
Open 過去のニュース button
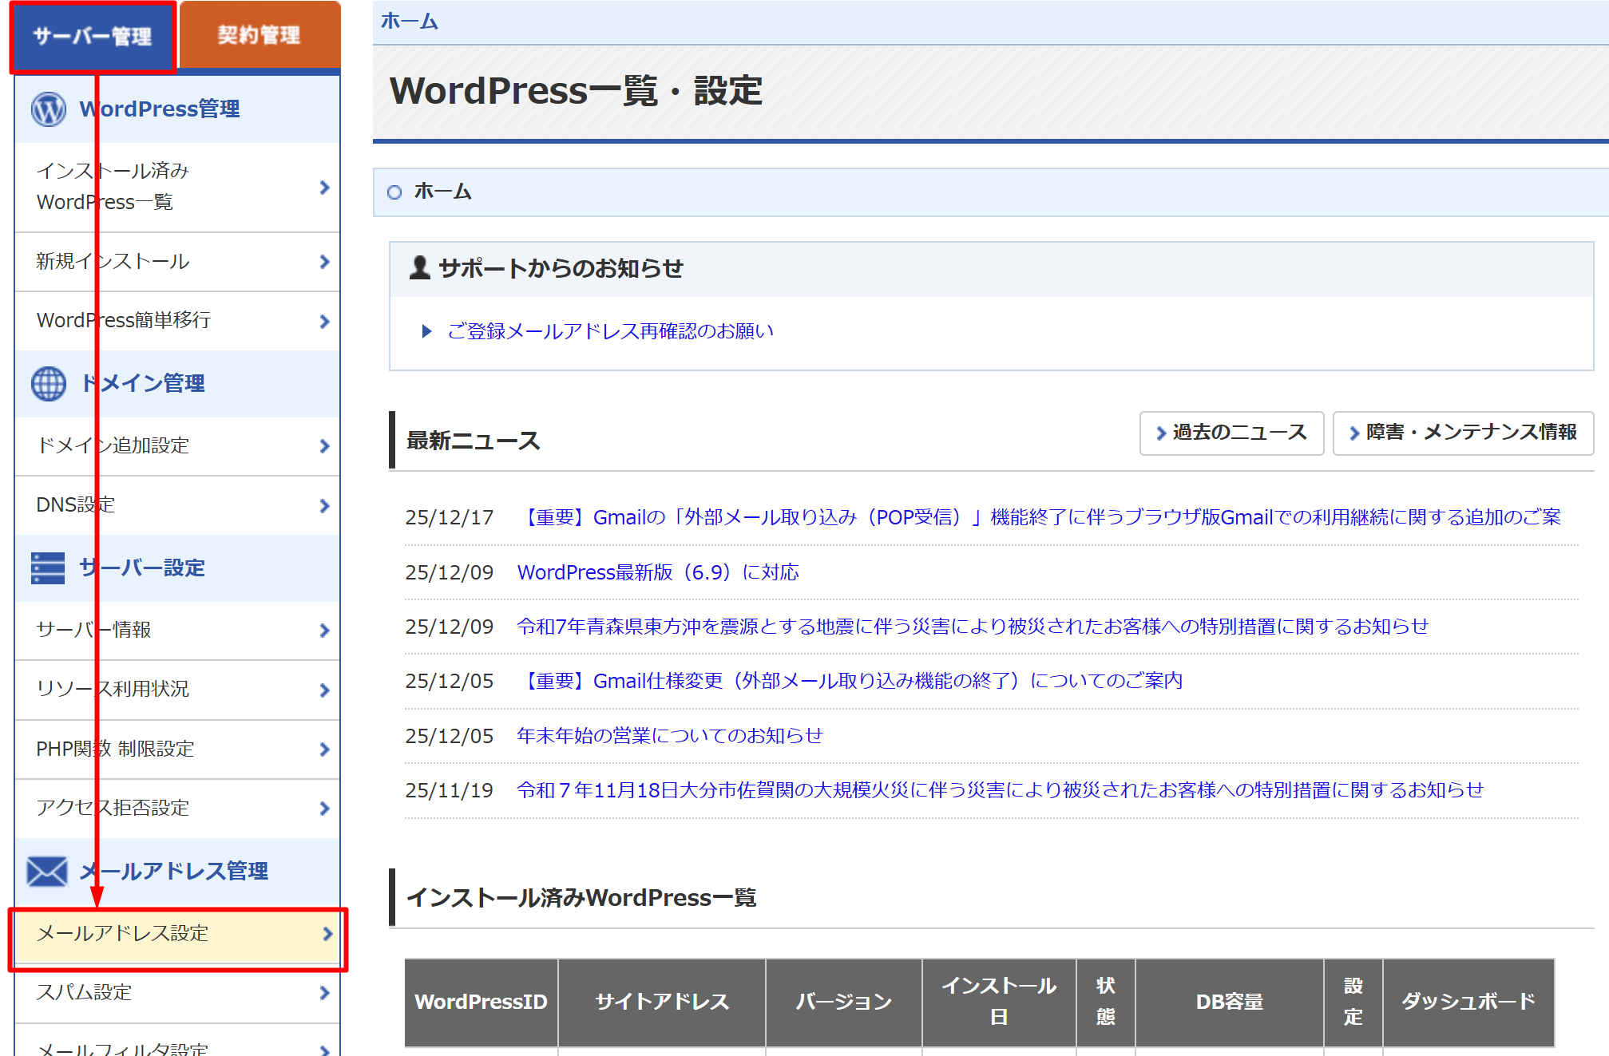[x=1231, y=433]
